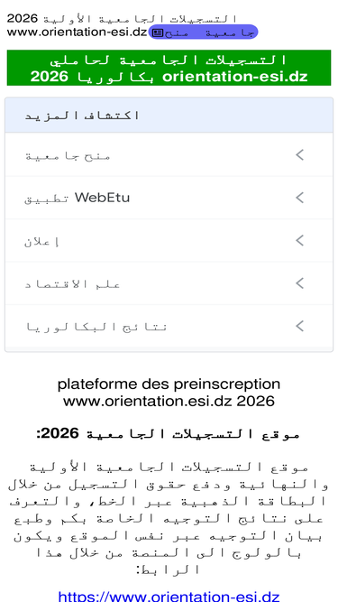Click chevron arrow beside تطبيق WebEtu row

[299, 198]
